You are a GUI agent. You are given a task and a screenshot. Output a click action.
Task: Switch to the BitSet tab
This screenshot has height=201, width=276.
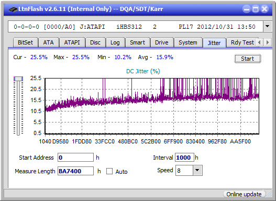pos(25,42)
